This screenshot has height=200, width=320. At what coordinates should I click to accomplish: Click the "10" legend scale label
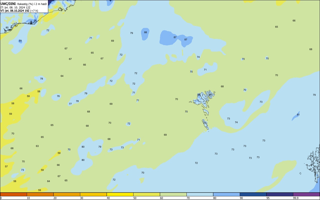(28, 198)
